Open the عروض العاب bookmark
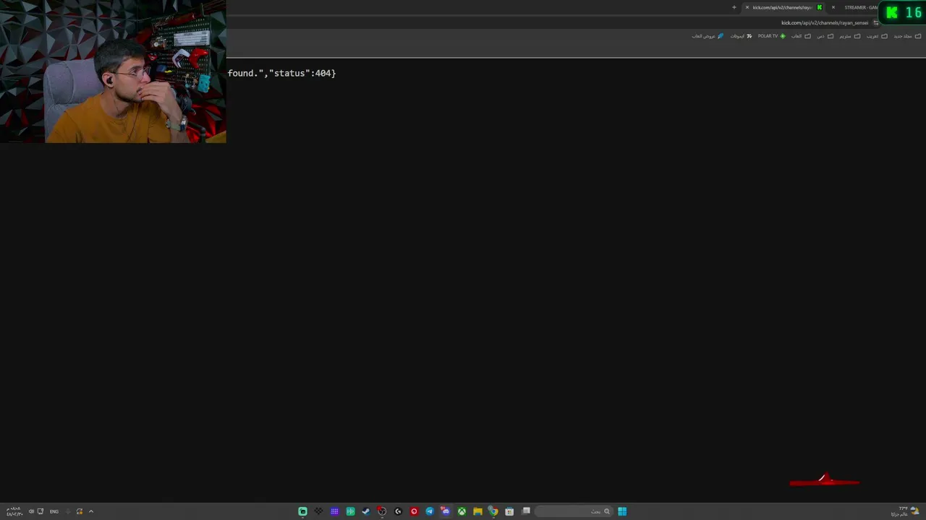 coord(708,36)
